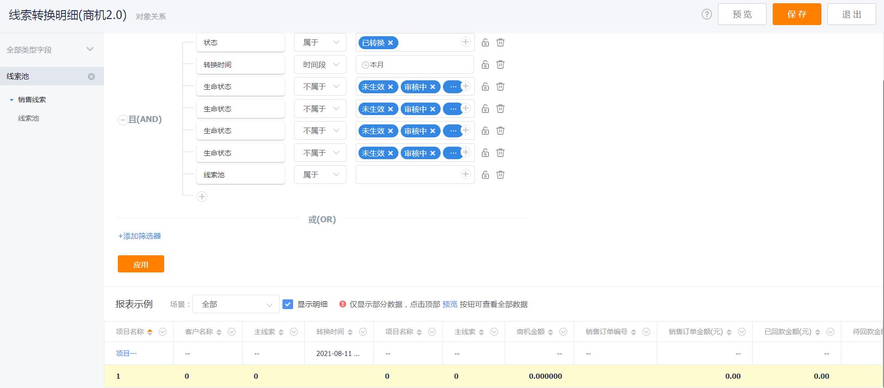Collapse the 销售线索 tree node arrow
This screenshot has height=388, width=884.
pos(12,100)
